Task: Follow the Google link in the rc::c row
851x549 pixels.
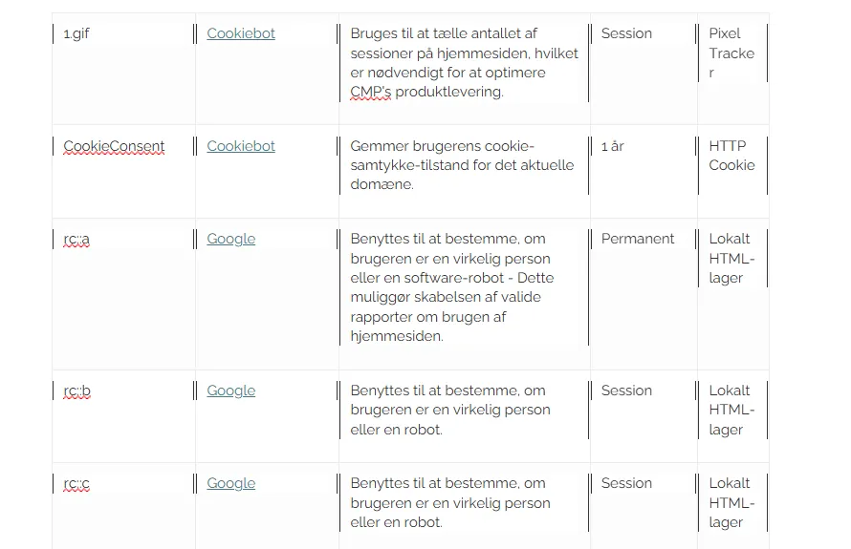Action: point(230,483)
